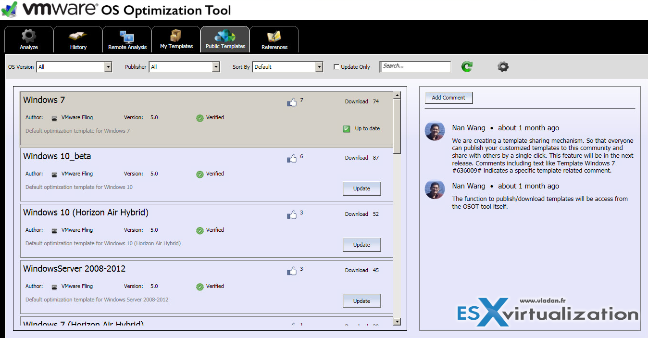Viewport: 648px width, 338px height.
Task: Click author icon for Windows 10 (Horizon Air Hybrid)
Action: (54, 230)
